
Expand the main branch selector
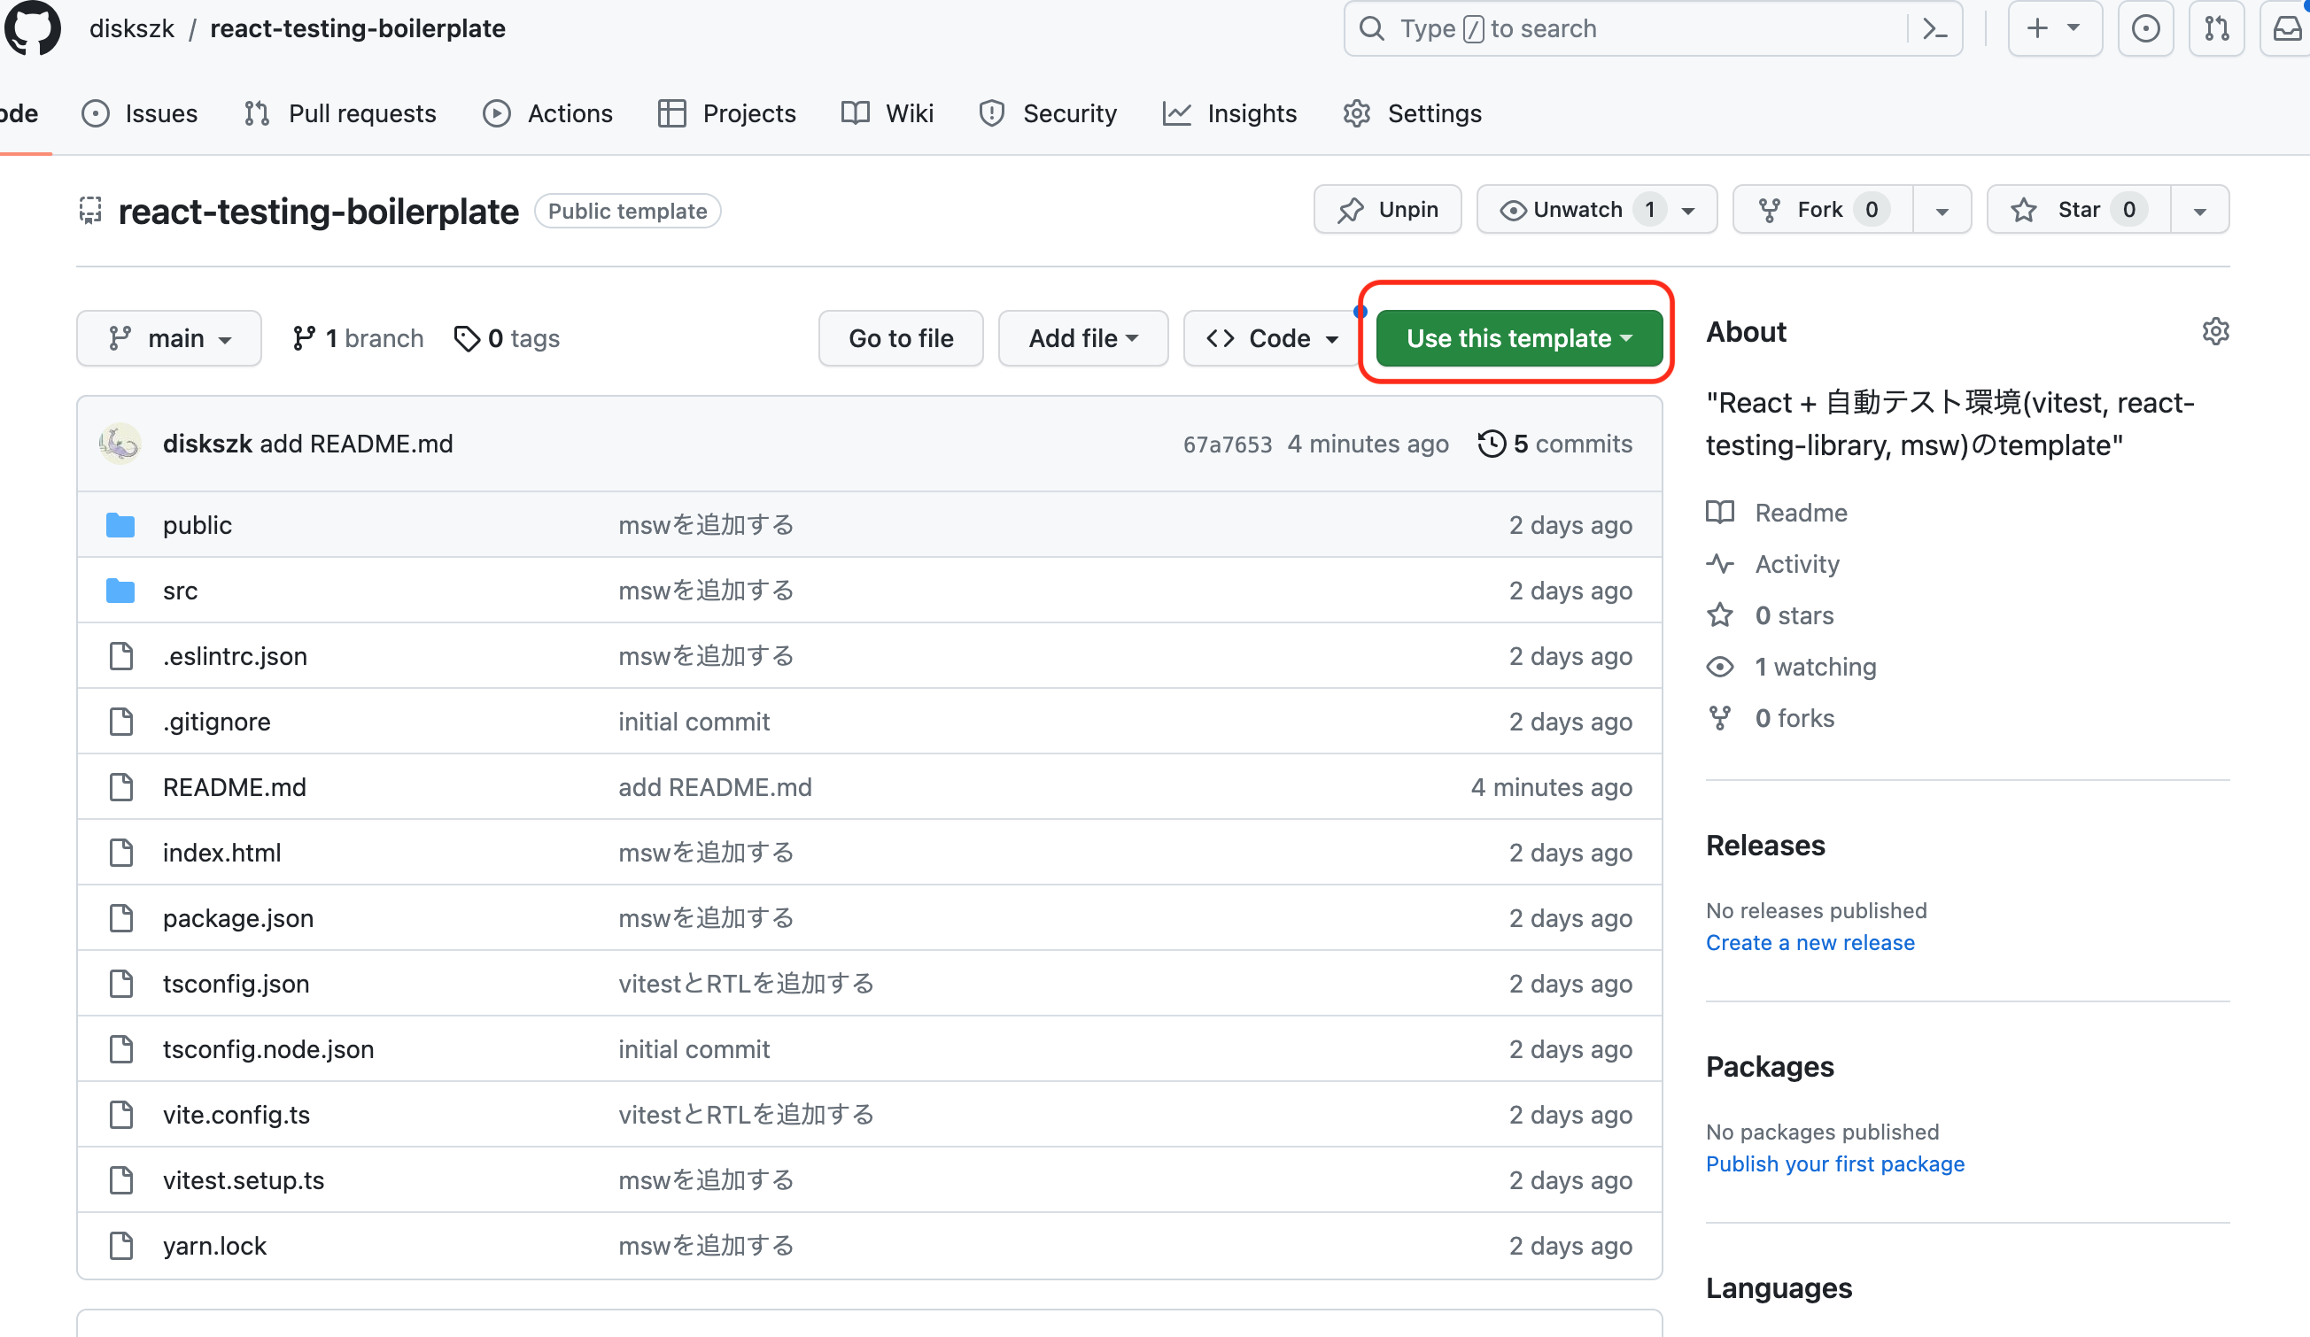[168, 339]
